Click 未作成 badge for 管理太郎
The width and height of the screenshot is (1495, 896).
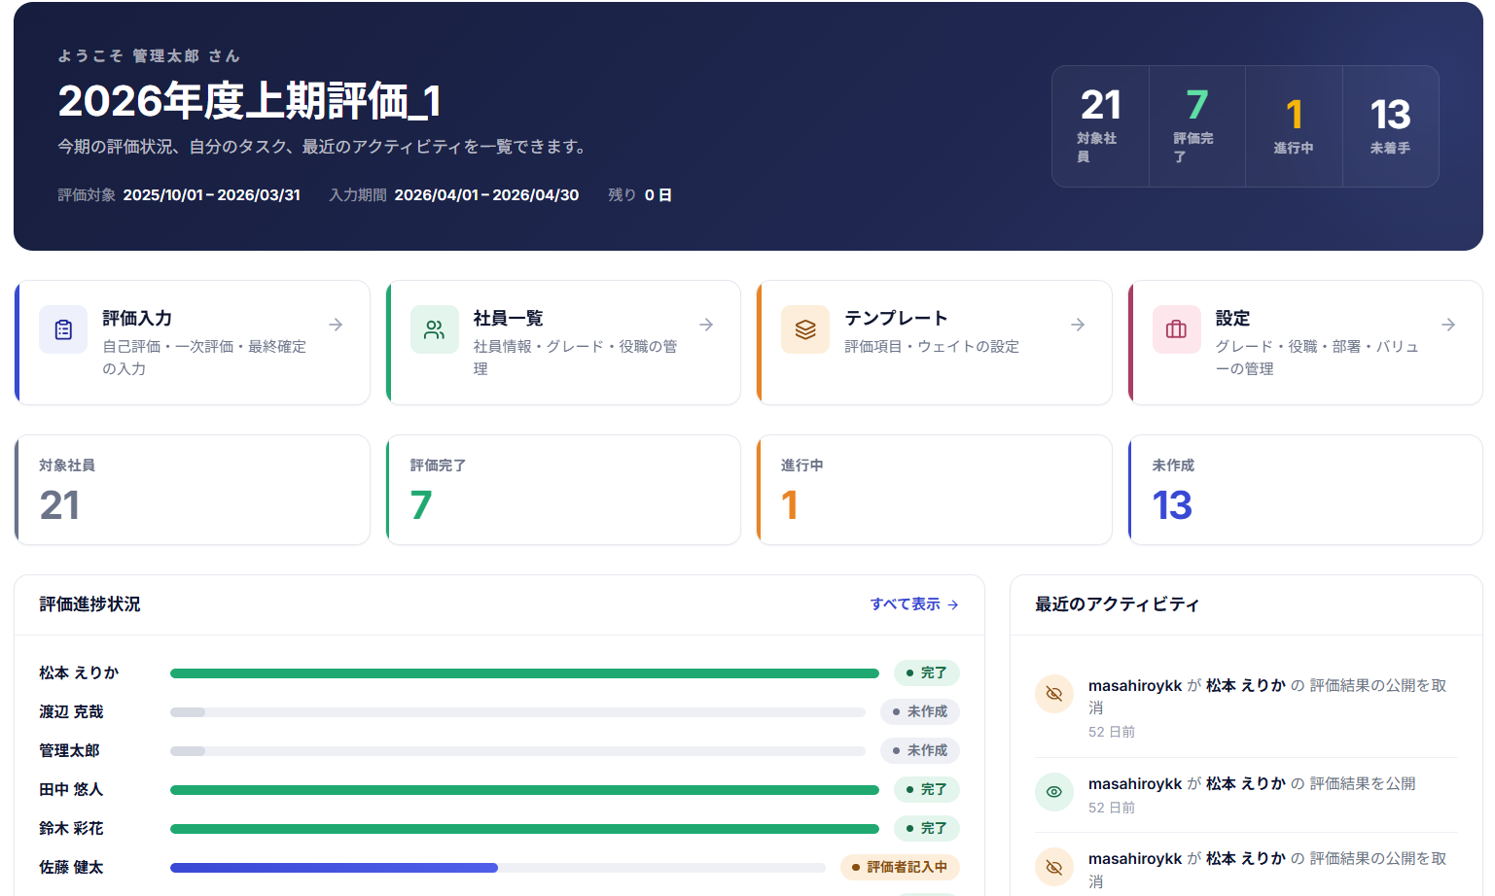(920, 750)
